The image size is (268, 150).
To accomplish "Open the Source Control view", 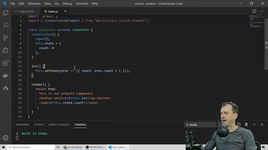I will pos(5,37).
